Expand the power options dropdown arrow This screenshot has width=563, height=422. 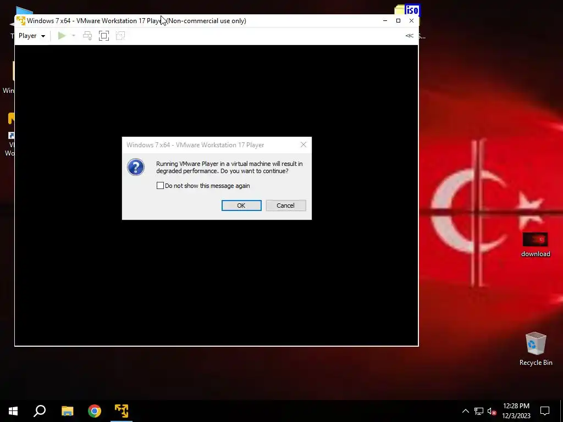click(x=73, y=36)
